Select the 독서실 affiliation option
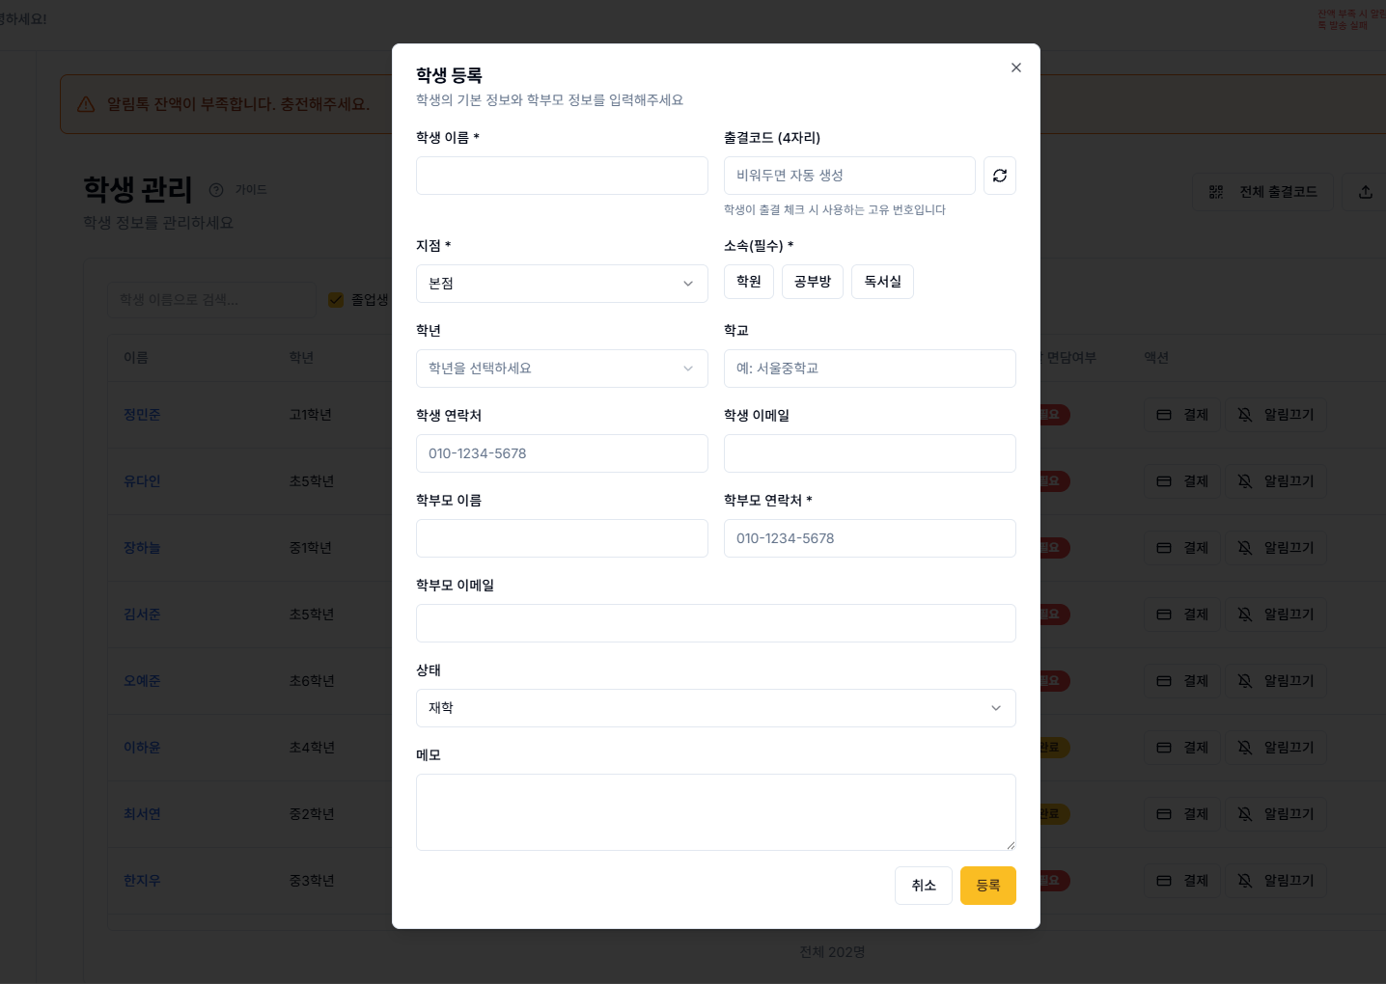The height and width of the screenshot is (984, 1386). [x=882, y=282]
